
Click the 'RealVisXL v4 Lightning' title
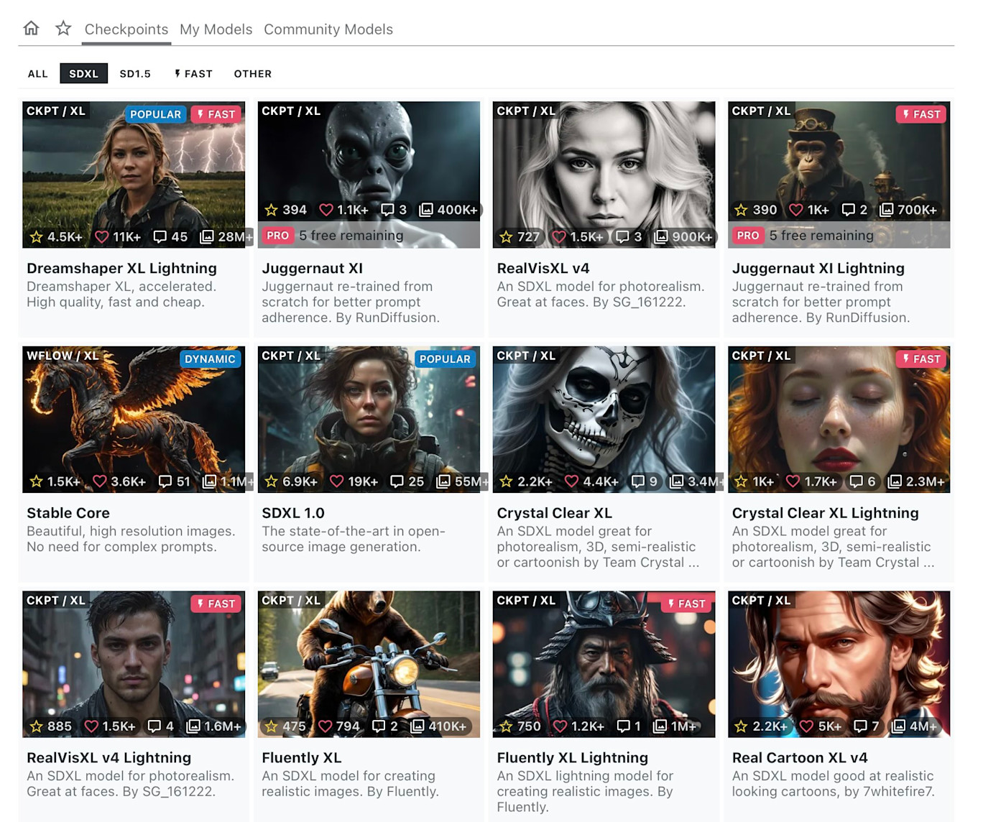pyautogui.click(x=109, y=758)
